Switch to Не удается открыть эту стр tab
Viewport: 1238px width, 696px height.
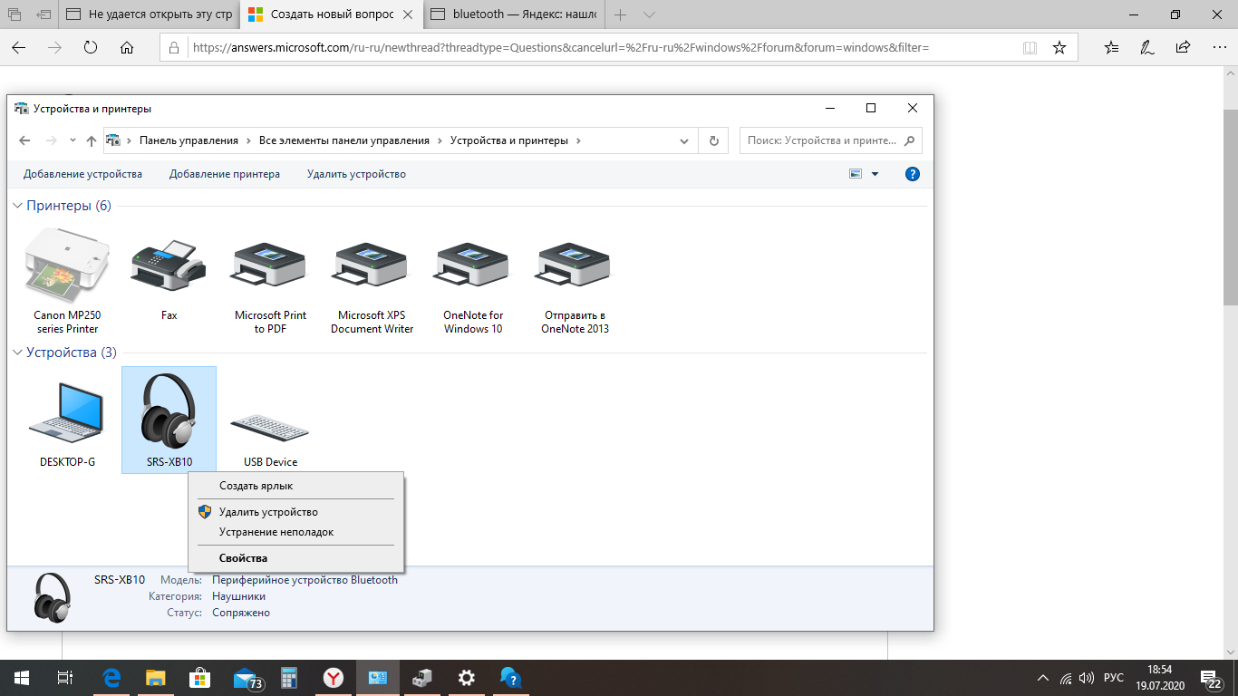(x=150, y=14)
